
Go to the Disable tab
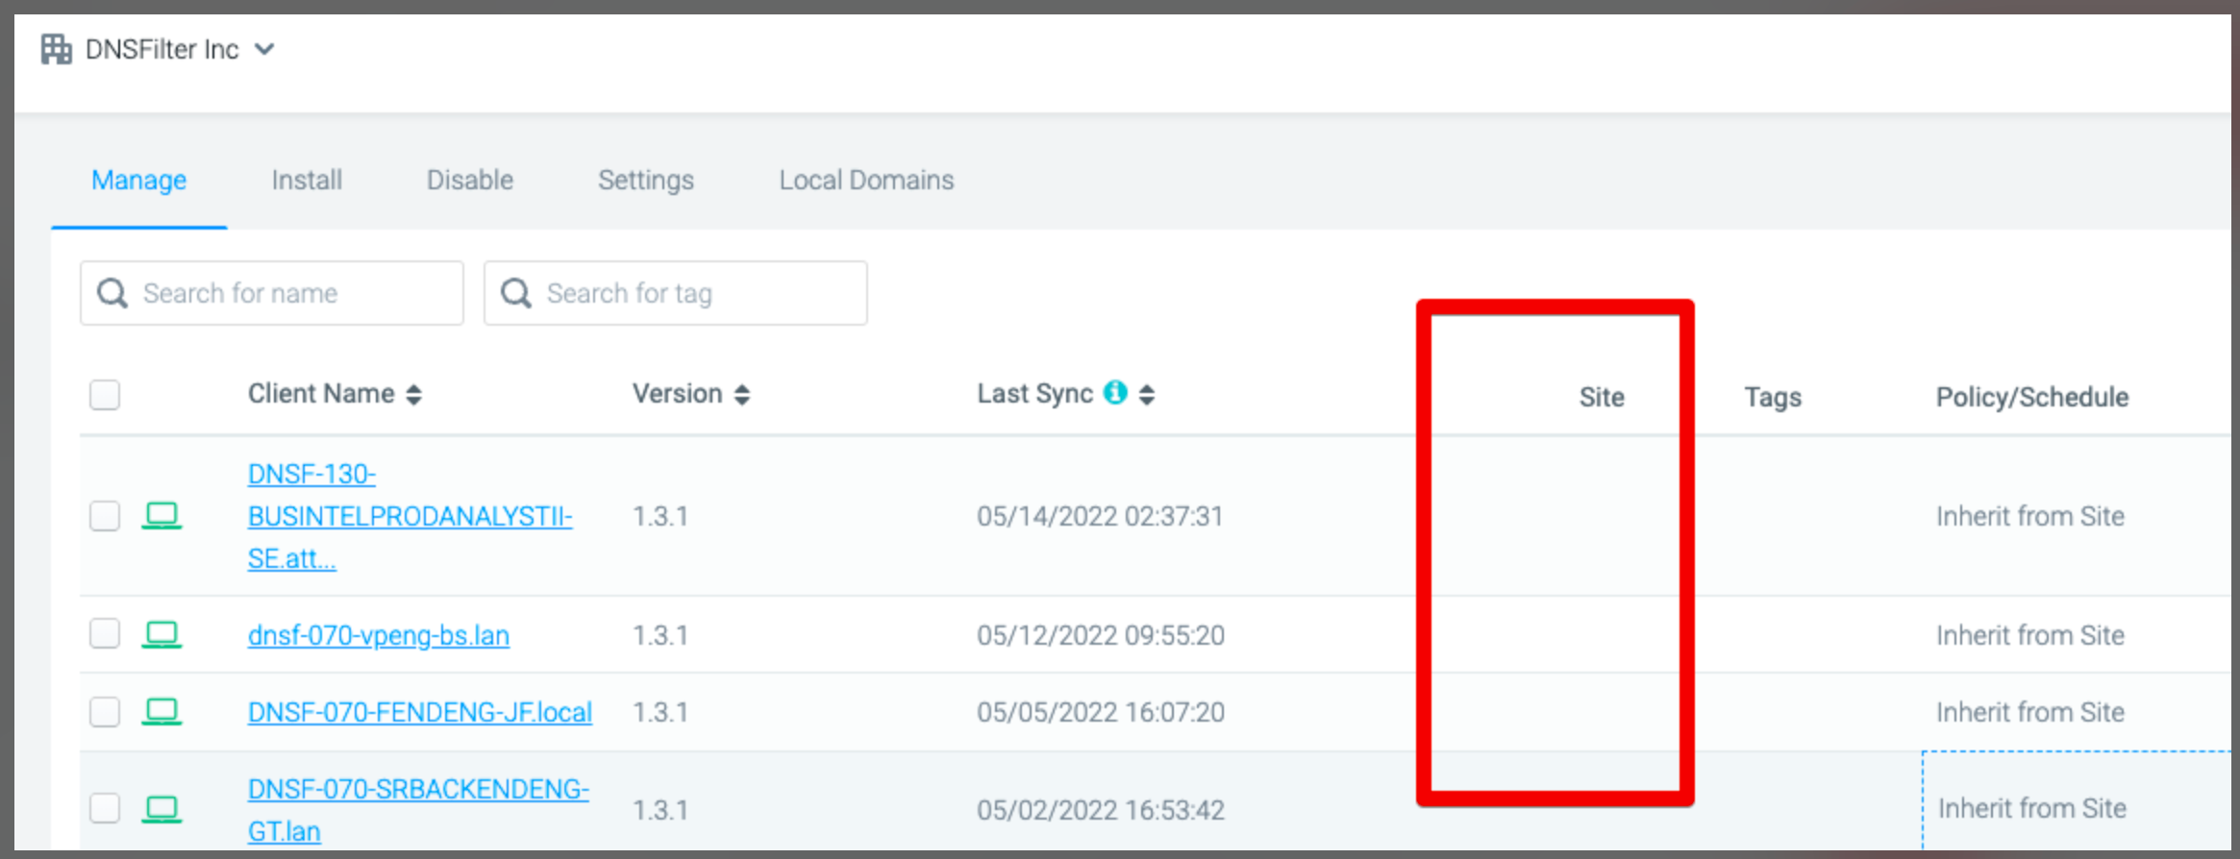[x=470, y=180]
